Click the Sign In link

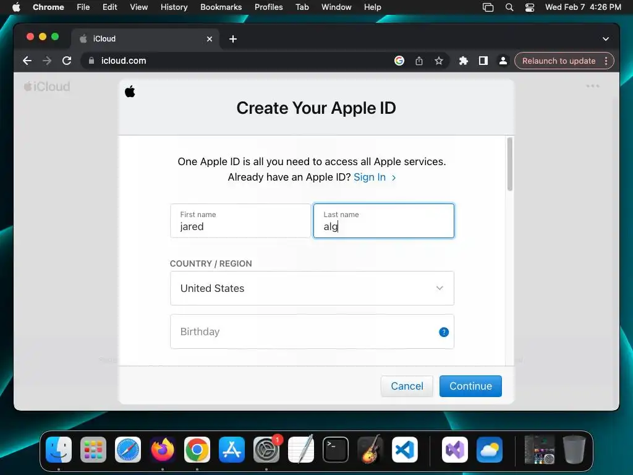(x=374, y=178)
